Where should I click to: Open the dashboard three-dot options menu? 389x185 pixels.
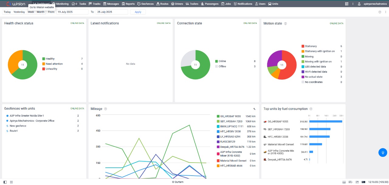[385, 12]
